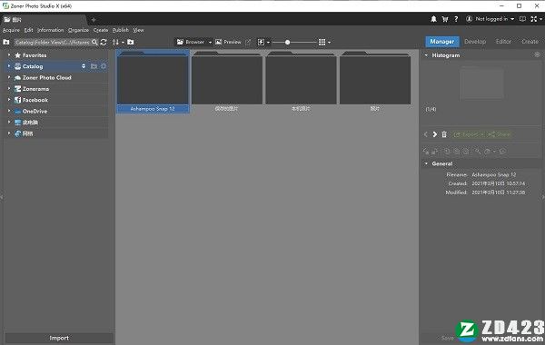Image resolution: width=545 pixels, height=345 pixels.
Task: Expand the OneDrive tree node
Action: (x=9, y=111)
